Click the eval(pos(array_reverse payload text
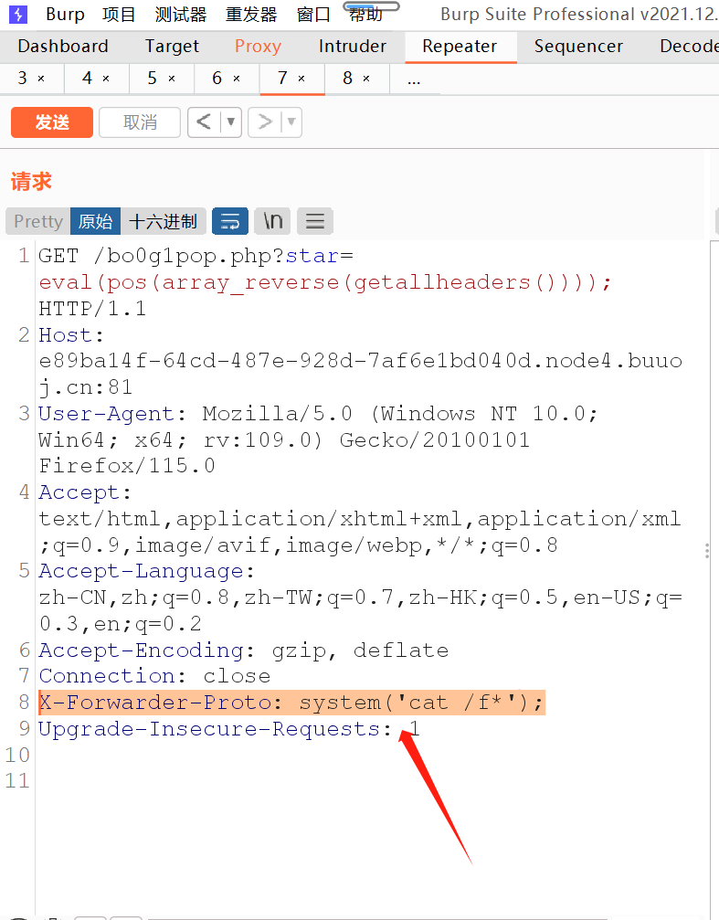 325,283
